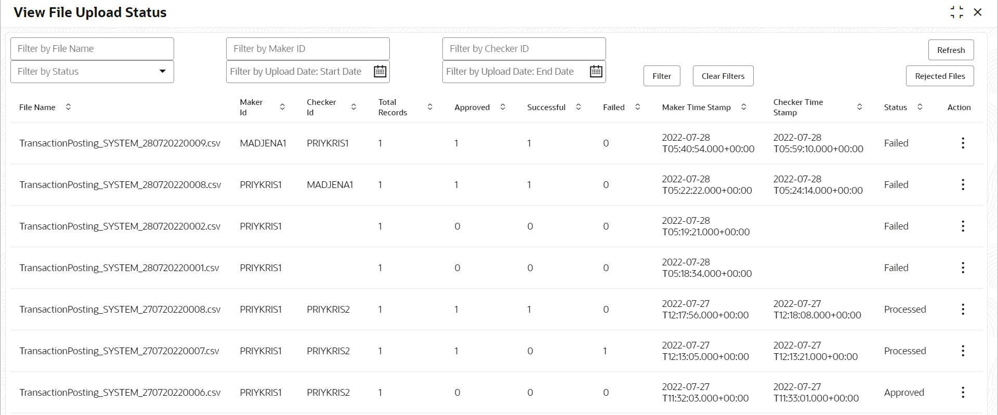Sort table by Failed column
Screen dimensions: 998x415
click(637, 107)
